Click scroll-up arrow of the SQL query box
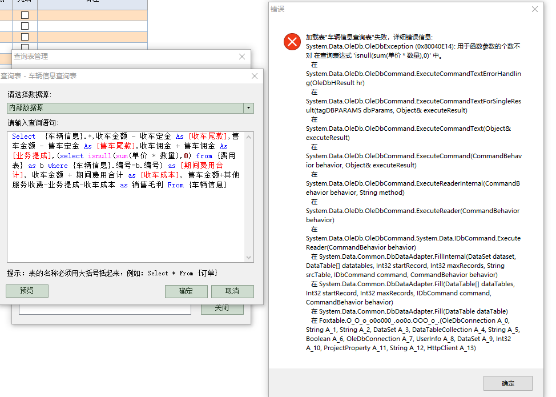Image resolution: width=556 pixels, height=397 pixels. tap(249, 136)
